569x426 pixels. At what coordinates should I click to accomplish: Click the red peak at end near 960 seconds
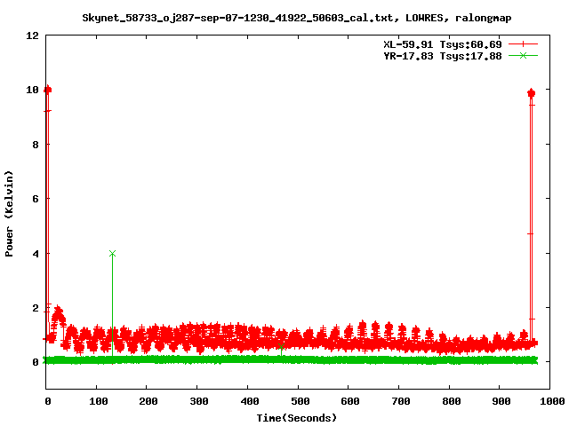pyautogui.click(x=532, y=93)
